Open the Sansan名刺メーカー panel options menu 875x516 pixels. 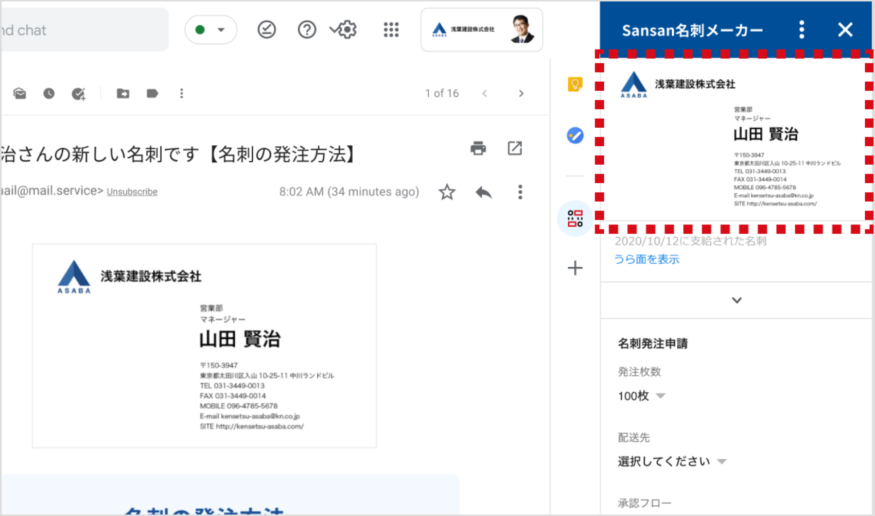click(x=802, y=30)
